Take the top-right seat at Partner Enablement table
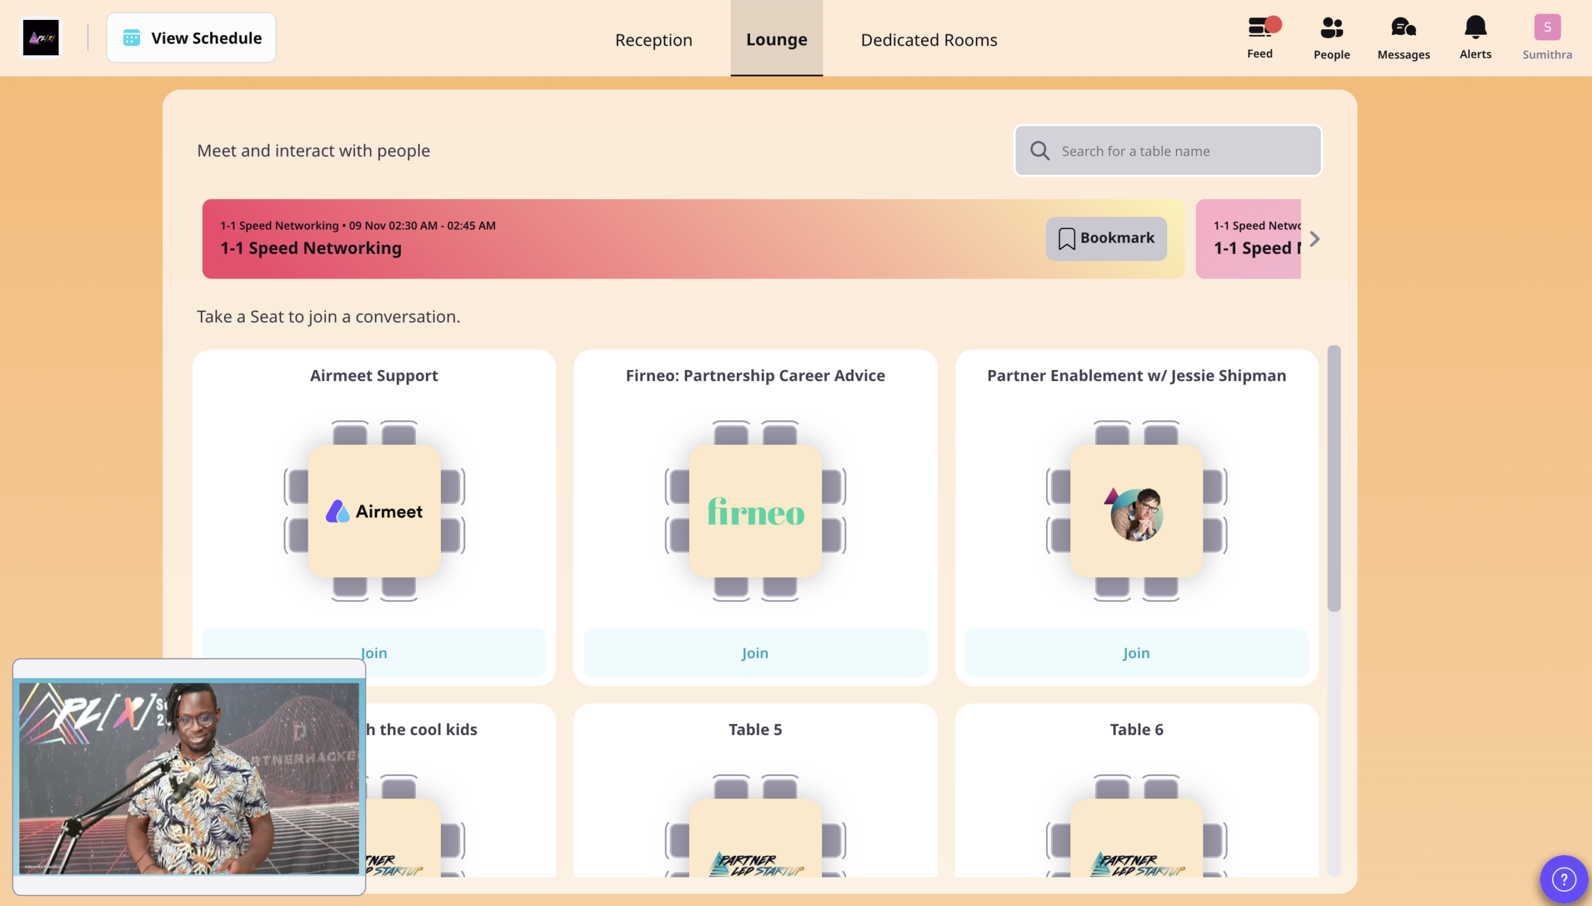 (1161, 433)
